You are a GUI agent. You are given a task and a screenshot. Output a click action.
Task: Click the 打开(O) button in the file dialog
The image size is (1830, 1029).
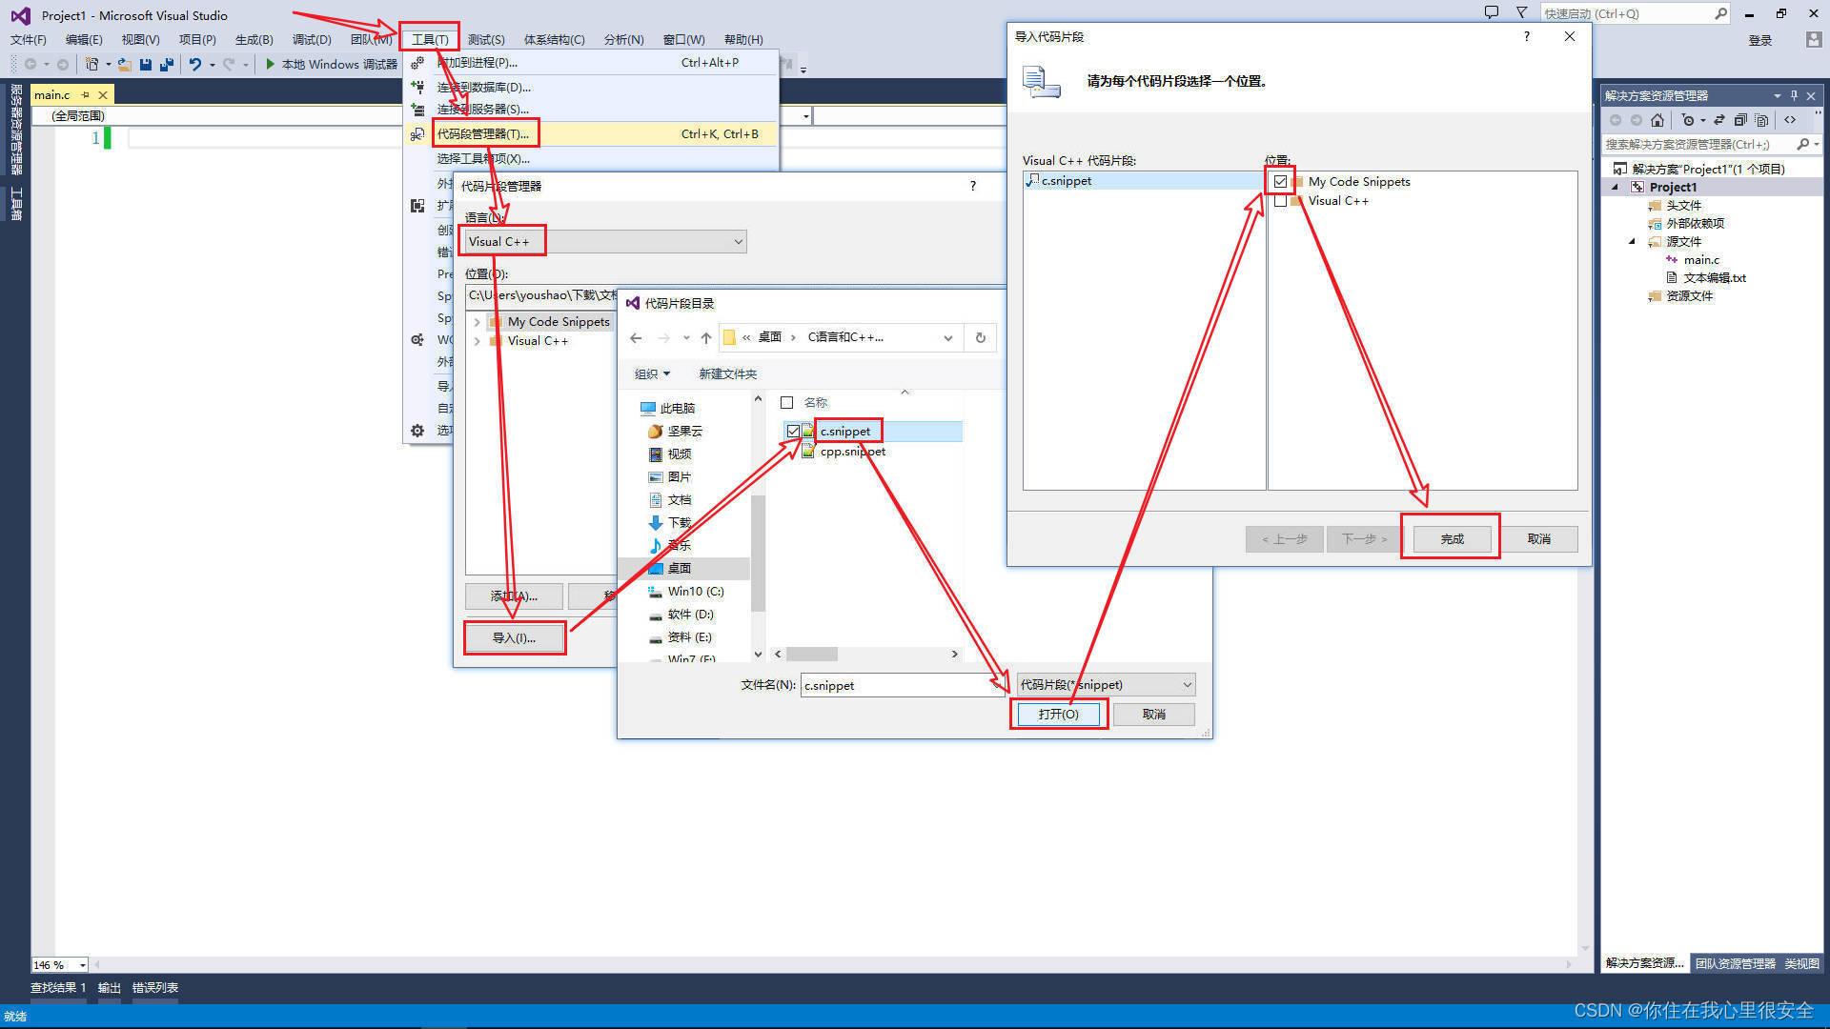tap(1058, 714)
